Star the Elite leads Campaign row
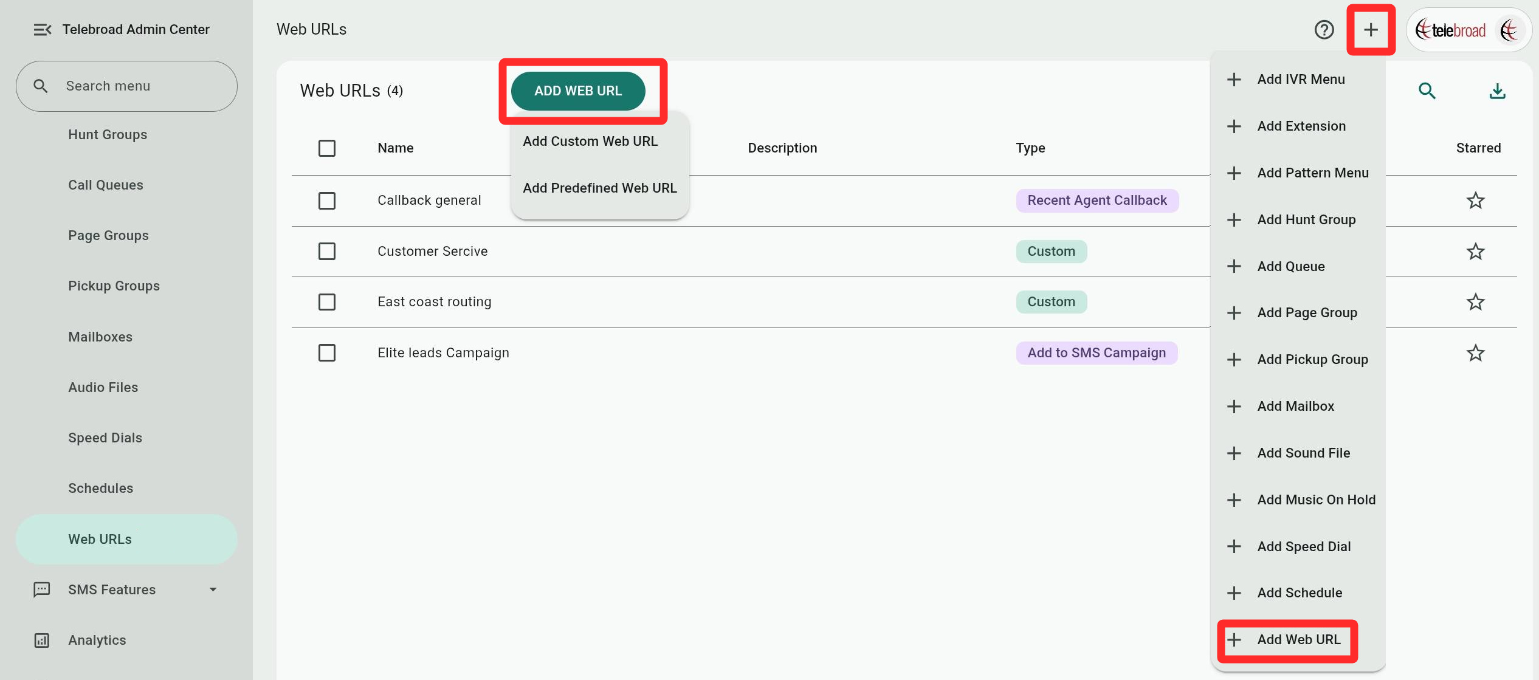The image size is (1539, 680). coord(1475,353)
